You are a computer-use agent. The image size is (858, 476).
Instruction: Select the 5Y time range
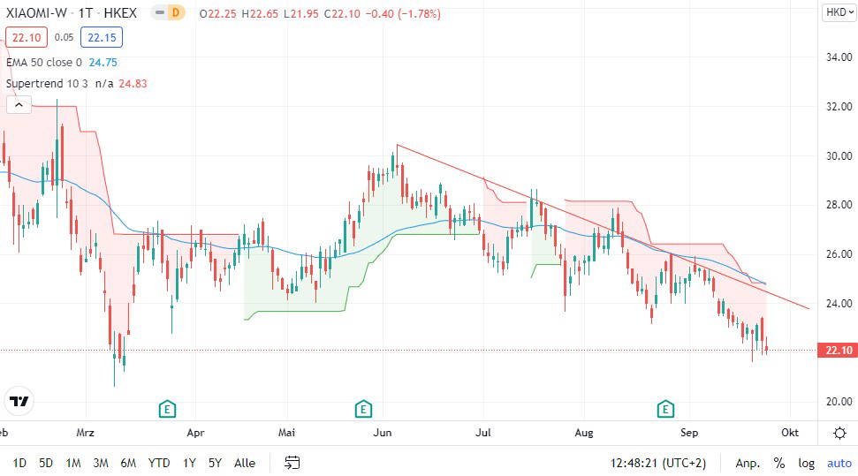coord(215,464)
